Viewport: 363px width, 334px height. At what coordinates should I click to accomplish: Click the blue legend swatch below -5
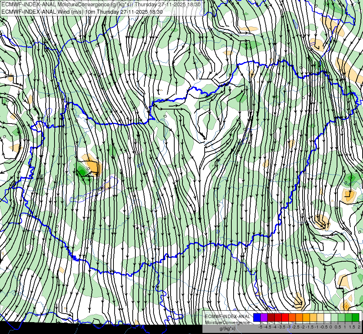point(257,317)
